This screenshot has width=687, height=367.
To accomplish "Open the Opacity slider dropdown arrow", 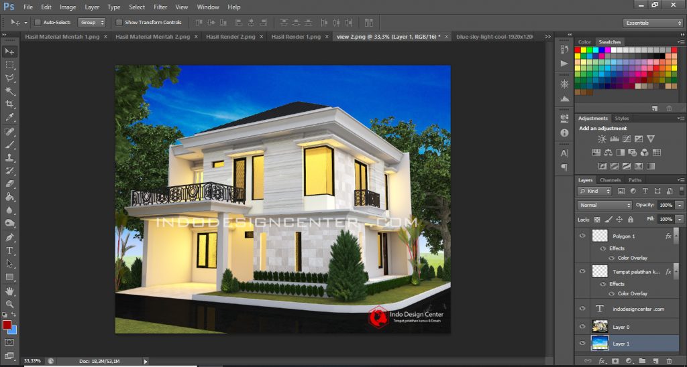I will (679, 205).
